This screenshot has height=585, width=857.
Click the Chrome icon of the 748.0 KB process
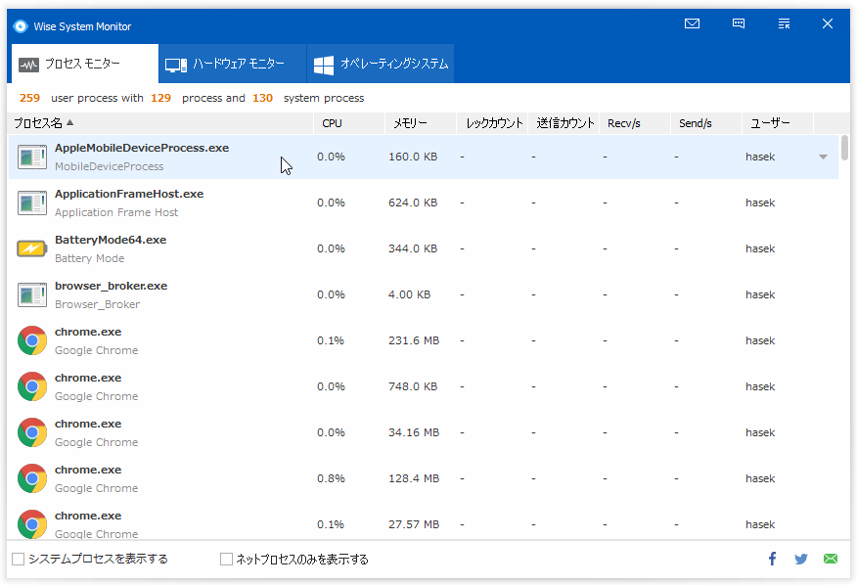point(32,386)
